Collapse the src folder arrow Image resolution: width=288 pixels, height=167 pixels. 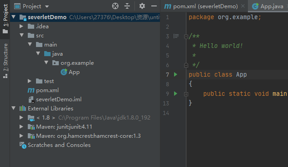pos(22,35)
